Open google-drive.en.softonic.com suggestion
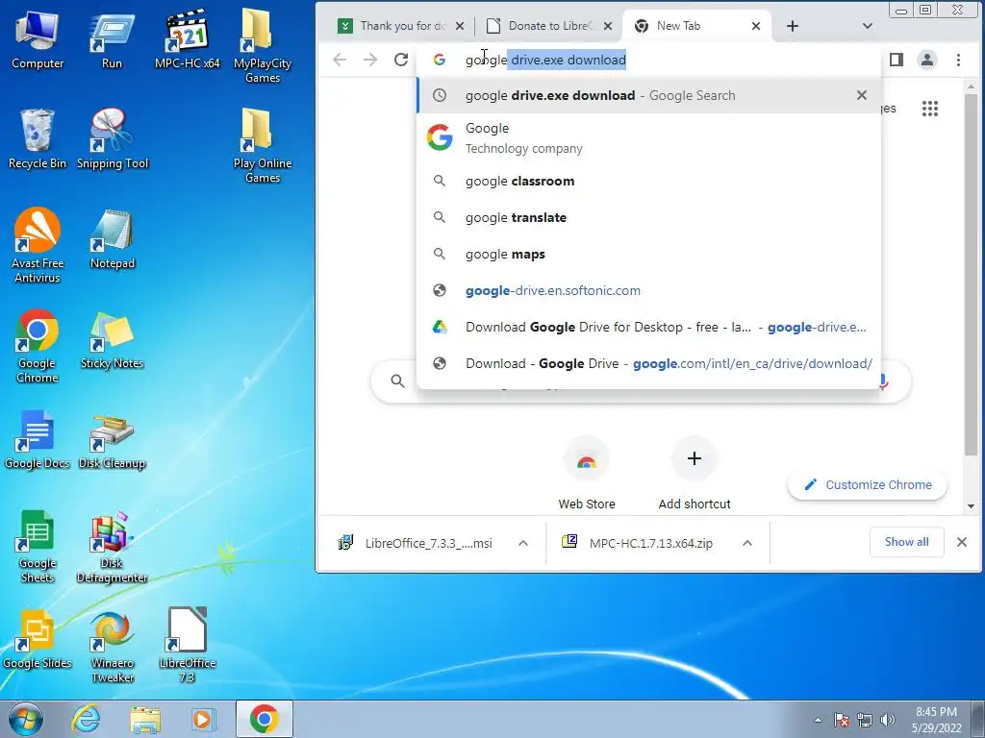 [649, 290]
